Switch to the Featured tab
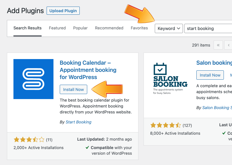This screenshot has width=232, height=165. click(x=57, y=28)
